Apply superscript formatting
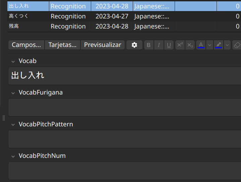The height and width of the screenshot is (182, 241). click(x=180, y=45)
